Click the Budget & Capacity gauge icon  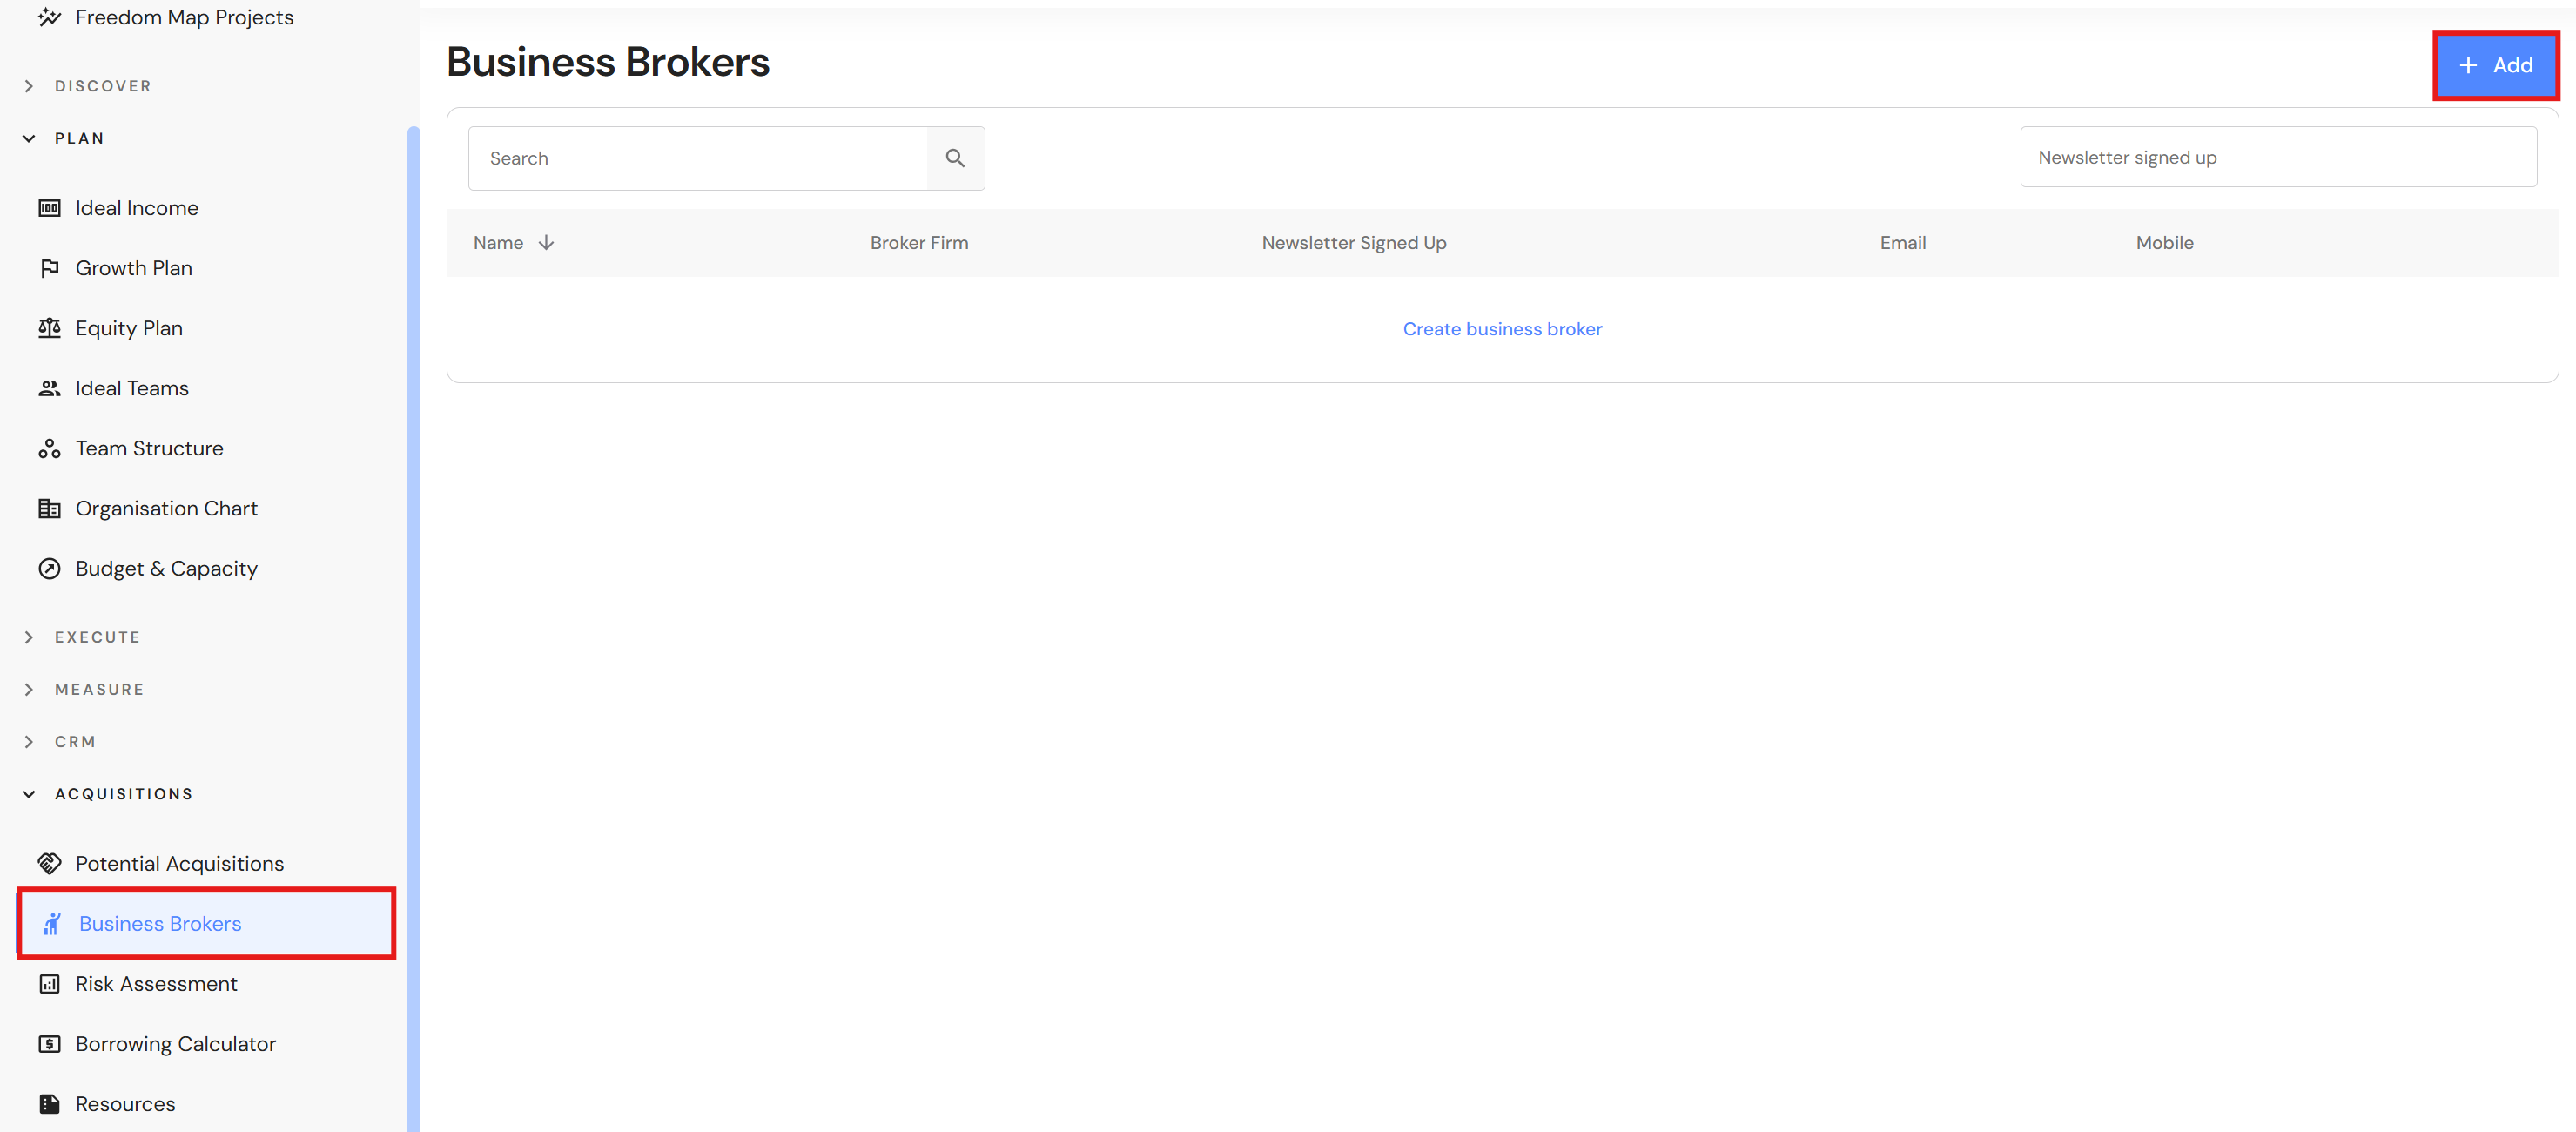pyautogui.click(x=49, y=569)
